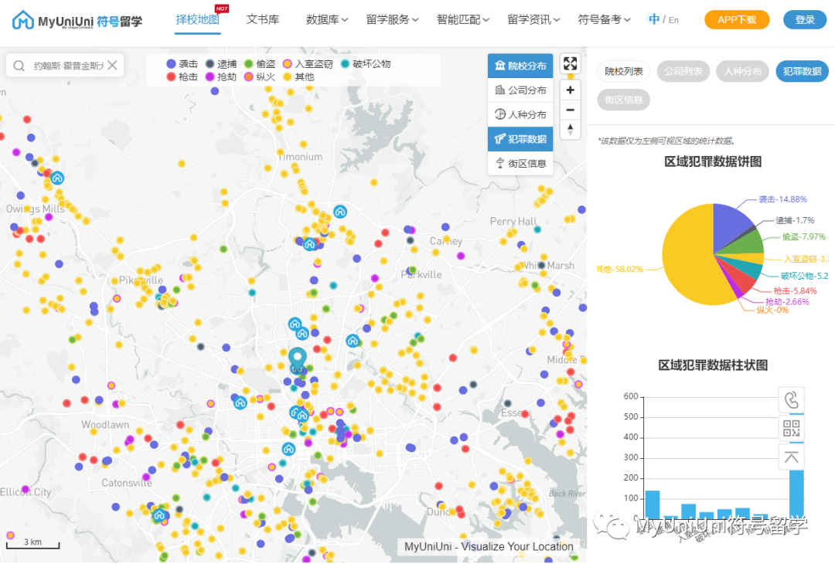Click the yellow 其他 pie slice
The width and height of the screenshot is (835, 564).
click(x=687, y=256)
